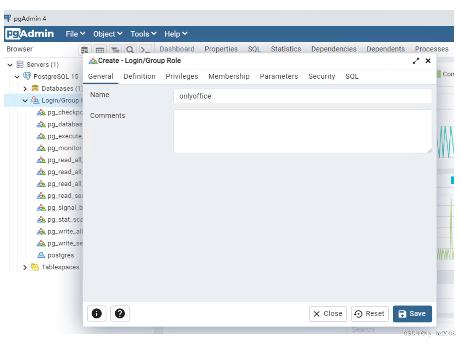Click the PostgreSQL elephant icon in tree
Image resolution: width=461 pixels, height=340 pixels.
click(27, 76)
